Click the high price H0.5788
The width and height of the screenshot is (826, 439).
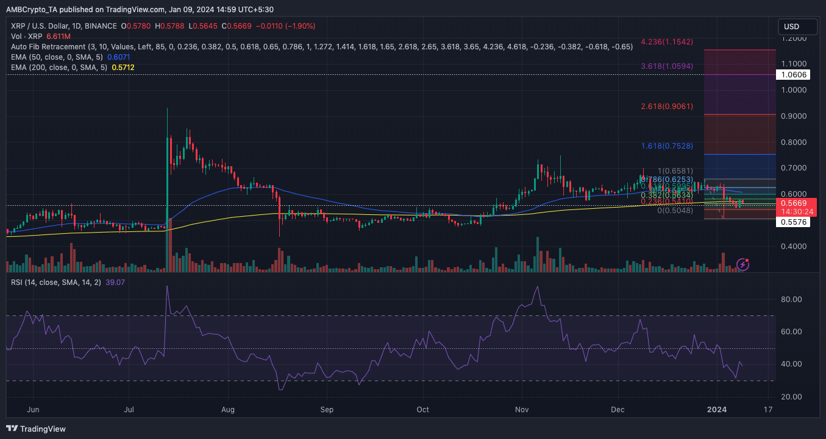click(171, 26)
